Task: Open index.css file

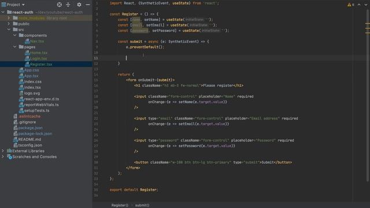Action: pyautogui.click(x=33, y=81)
